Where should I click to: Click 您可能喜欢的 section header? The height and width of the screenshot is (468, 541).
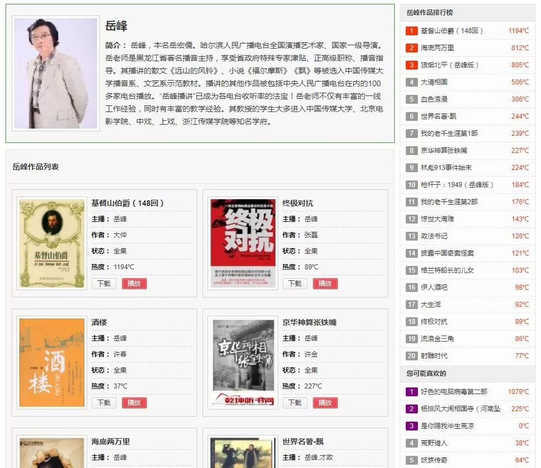(426, 374)
